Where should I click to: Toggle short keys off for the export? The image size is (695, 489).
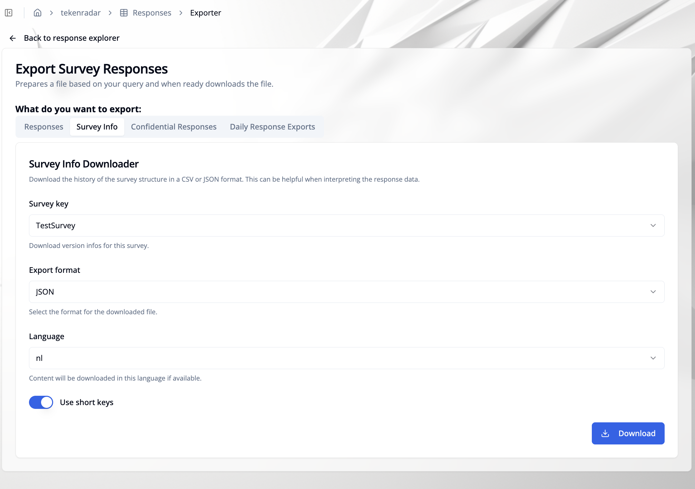tap(41, 402)
